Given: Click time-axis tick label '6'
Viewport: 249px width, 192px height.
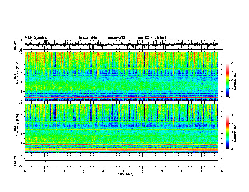Looking at the screenshot, I should pos(143,171).
